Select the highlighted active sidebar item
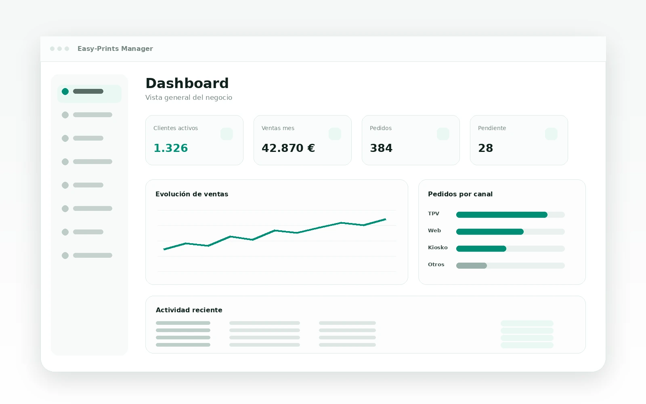 (x=89, y=94)
